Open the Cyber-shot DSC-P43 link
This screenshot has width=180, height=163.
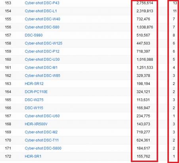point(42,3)
